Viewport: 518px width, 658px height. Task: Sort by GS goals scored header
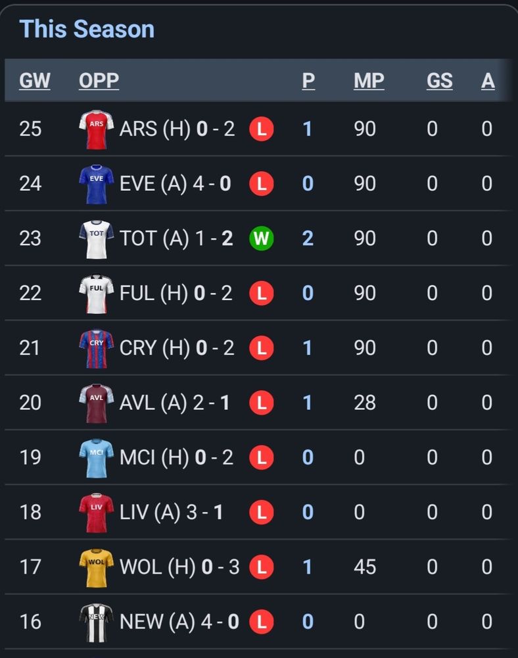pos(440,80)
